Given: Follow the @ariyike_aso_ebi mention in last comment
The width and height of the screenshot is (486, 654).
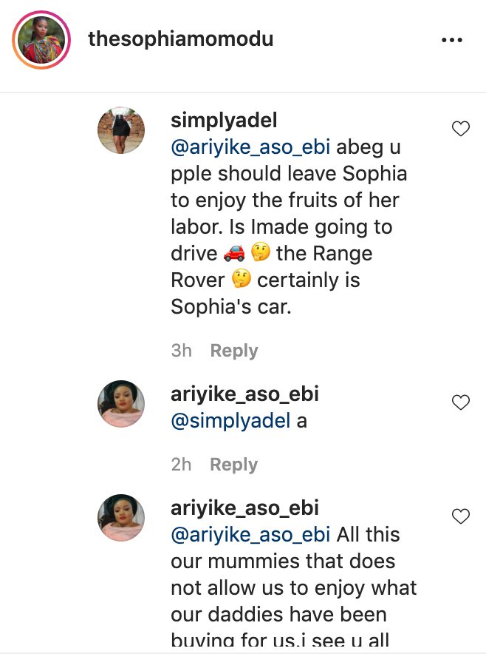Looking at the screenshot, I should (250, 535).
